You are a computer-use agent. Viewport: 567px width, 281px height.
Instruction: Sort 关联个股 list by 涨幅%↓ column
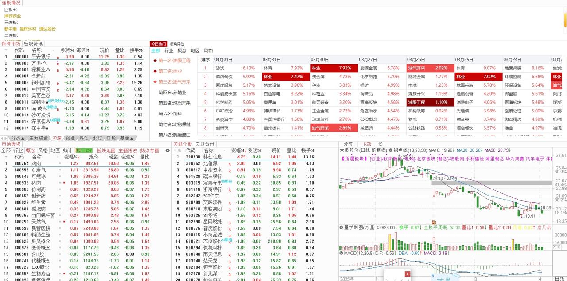tap(238, 150)
